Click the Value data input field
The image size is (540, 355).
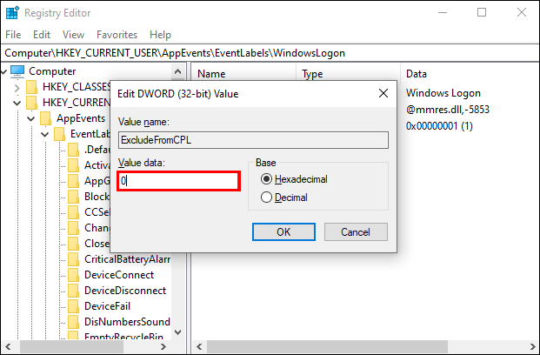click(x=178, y=181)
